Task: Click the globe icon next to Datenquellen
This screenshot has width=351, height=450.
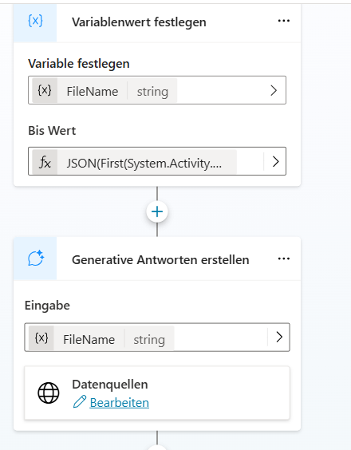Action: 49,393
